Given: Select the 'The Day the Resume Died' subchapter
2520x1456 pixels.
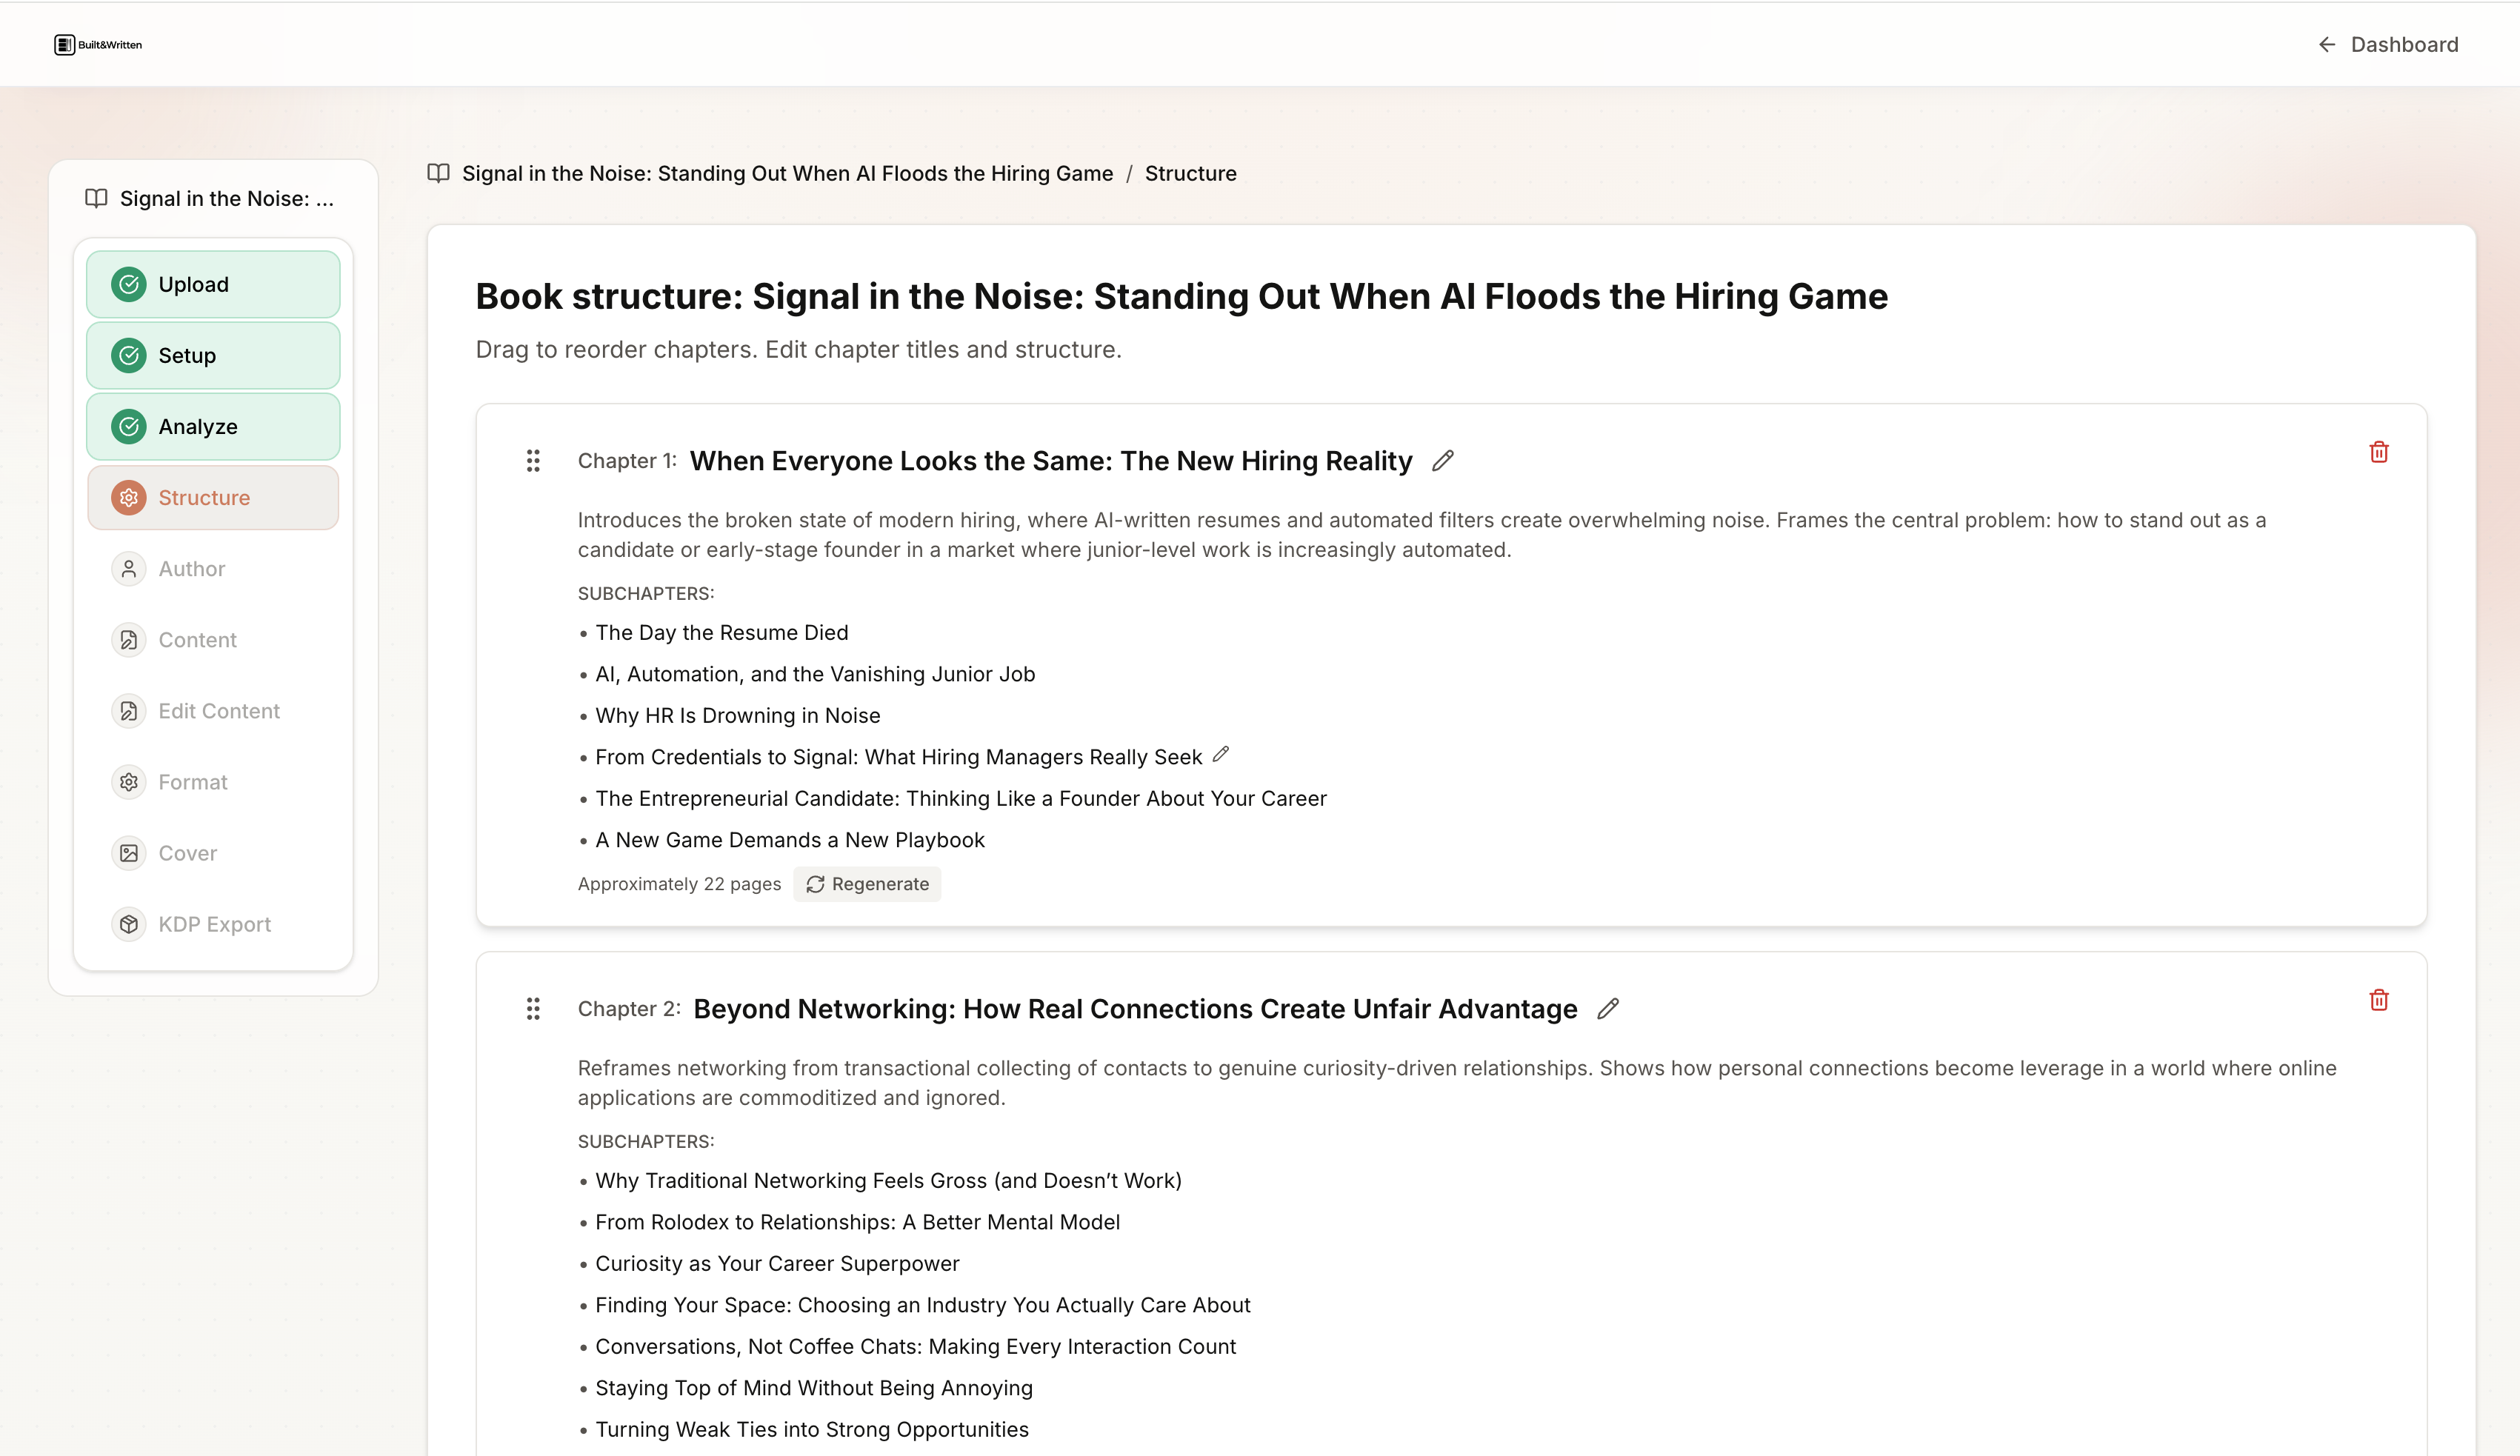Looking at the screenshot, I should pyautogui.click(x=721, y=633).
